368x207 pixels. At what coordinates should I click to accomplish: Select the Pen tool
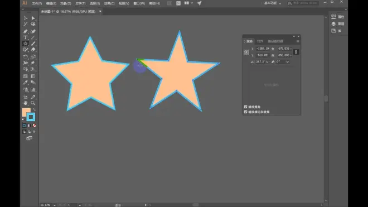tap(25, 31)
